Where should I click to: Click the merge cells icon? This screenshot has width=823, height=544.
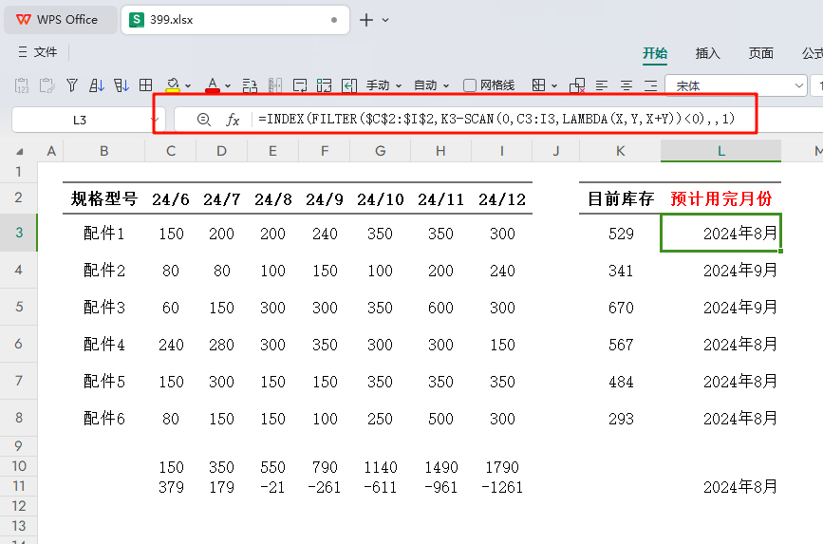pos(325,85)
